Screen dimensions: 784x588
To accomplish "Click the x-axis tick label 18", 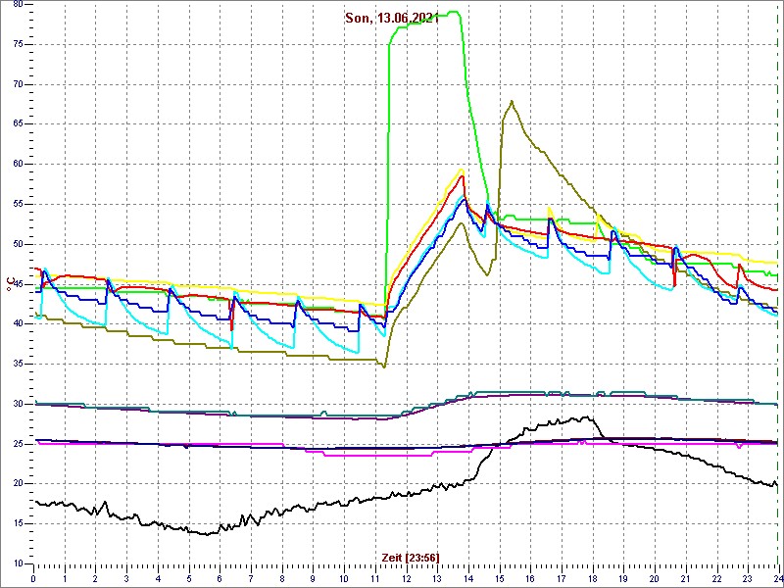I will coord(592,579).
